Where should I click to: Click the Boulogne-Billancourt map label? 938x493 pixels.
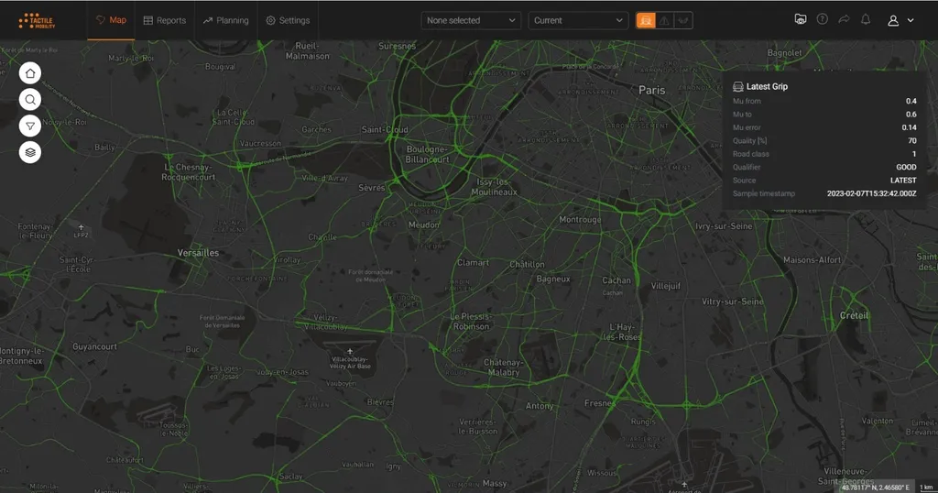[x=427, y=154]
